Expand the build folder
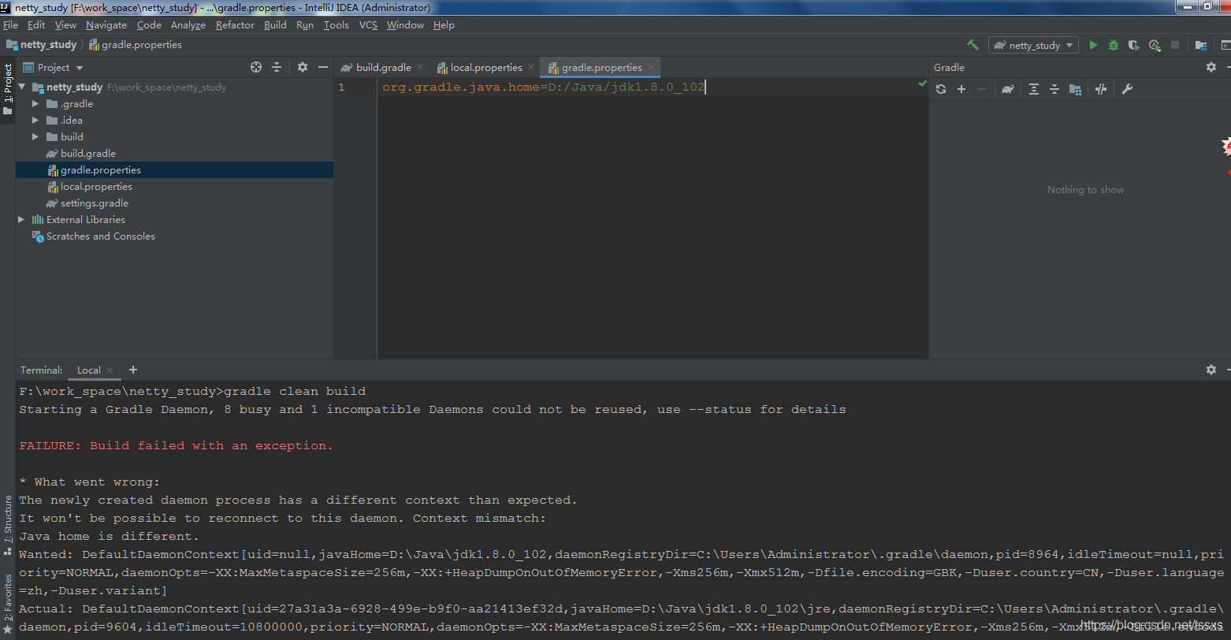The image size is (1231, 640). 35,136
